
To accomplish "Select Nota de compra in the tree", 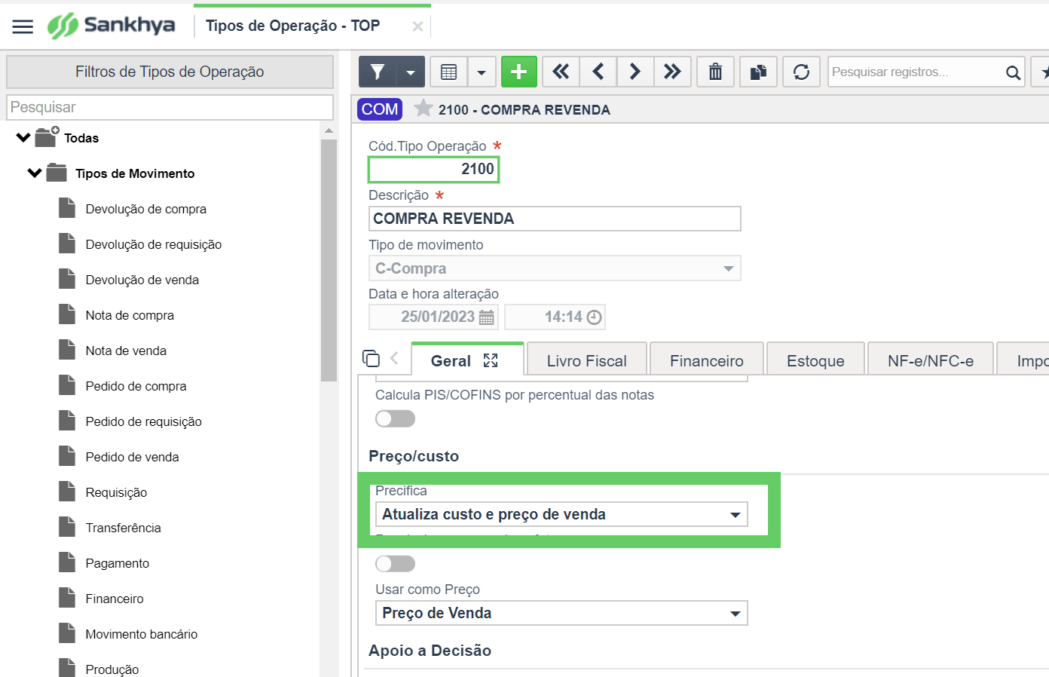I will (x=130, y=315).
